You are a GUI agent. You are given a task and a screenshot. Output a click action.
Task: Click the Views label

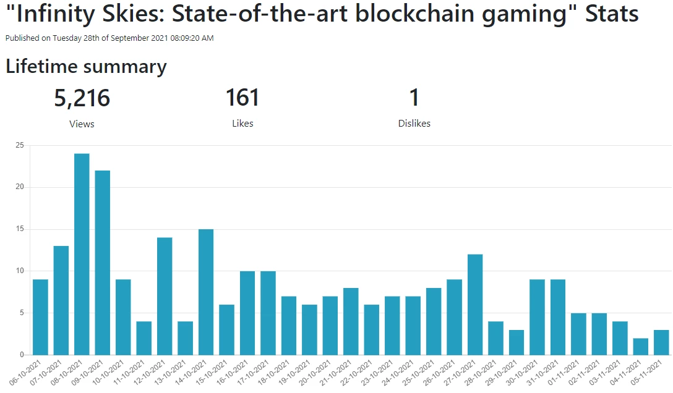coord(82,124)
